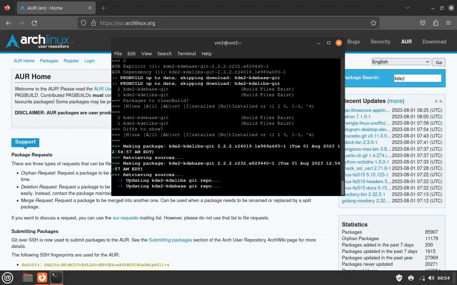Screen dimensions: 457x285
Task: Open the ubick-bin 2.3.5-1 package link
Action: pyautogui.click(x=361, y=142)
